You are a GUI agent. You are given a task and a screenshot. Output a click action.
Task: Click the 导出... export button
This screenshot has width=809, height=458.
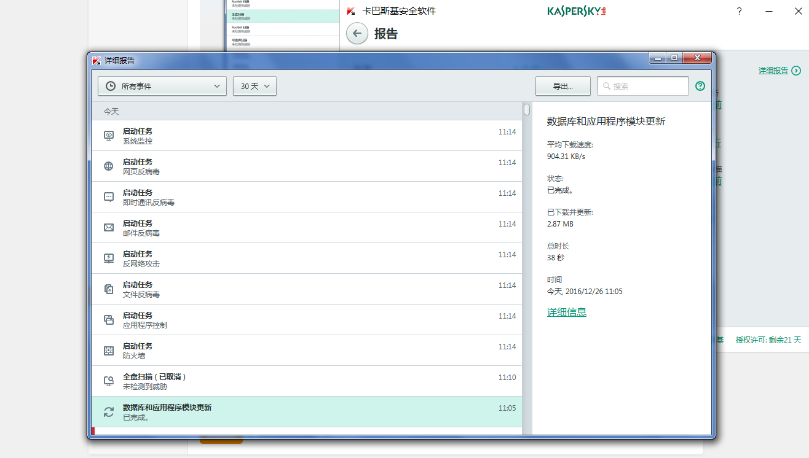tap(563, 86)
